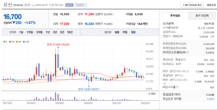The width and height of the screenshot is (217, 110).
Task: Expand the 동일업종 등락률 link arrow
Action: (182, 99)
